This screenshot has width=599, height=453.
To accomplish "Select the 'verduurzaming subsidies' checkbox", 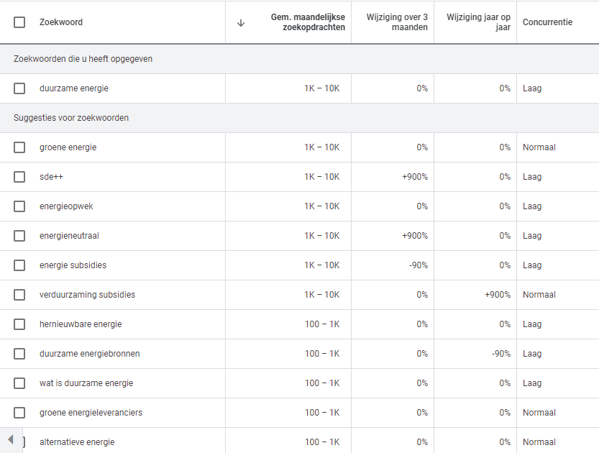I will (19, 295).
